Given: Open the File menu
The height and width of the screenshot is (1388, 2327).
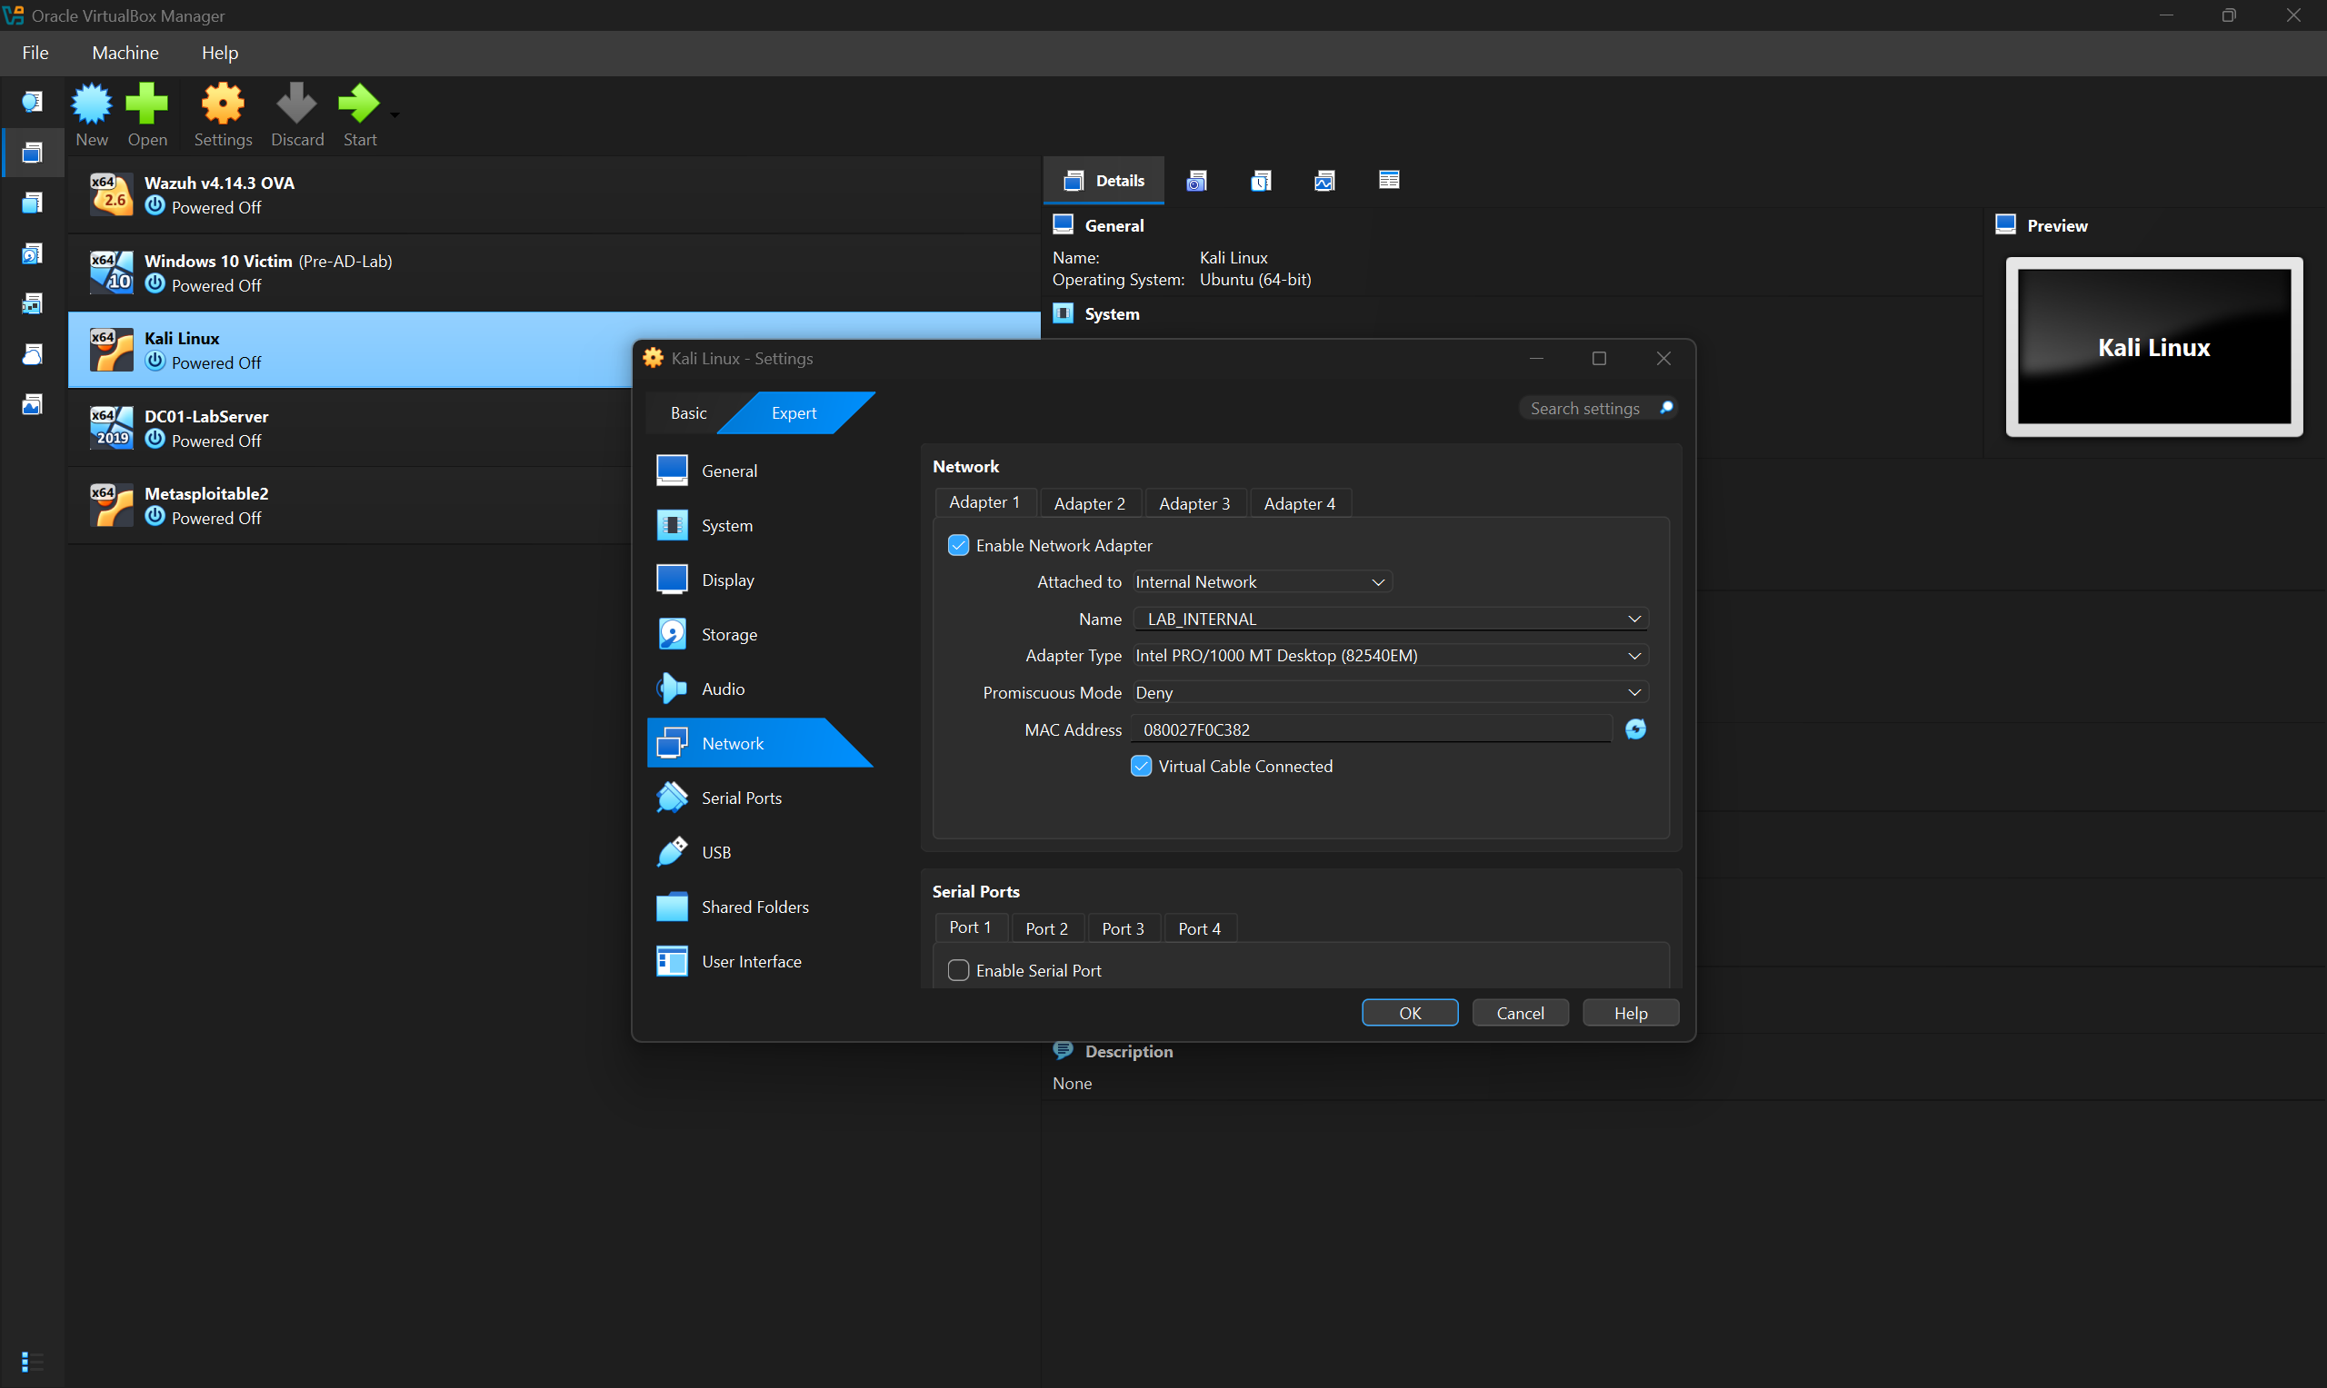Looking at the screenshot, I should pos(35,53).
